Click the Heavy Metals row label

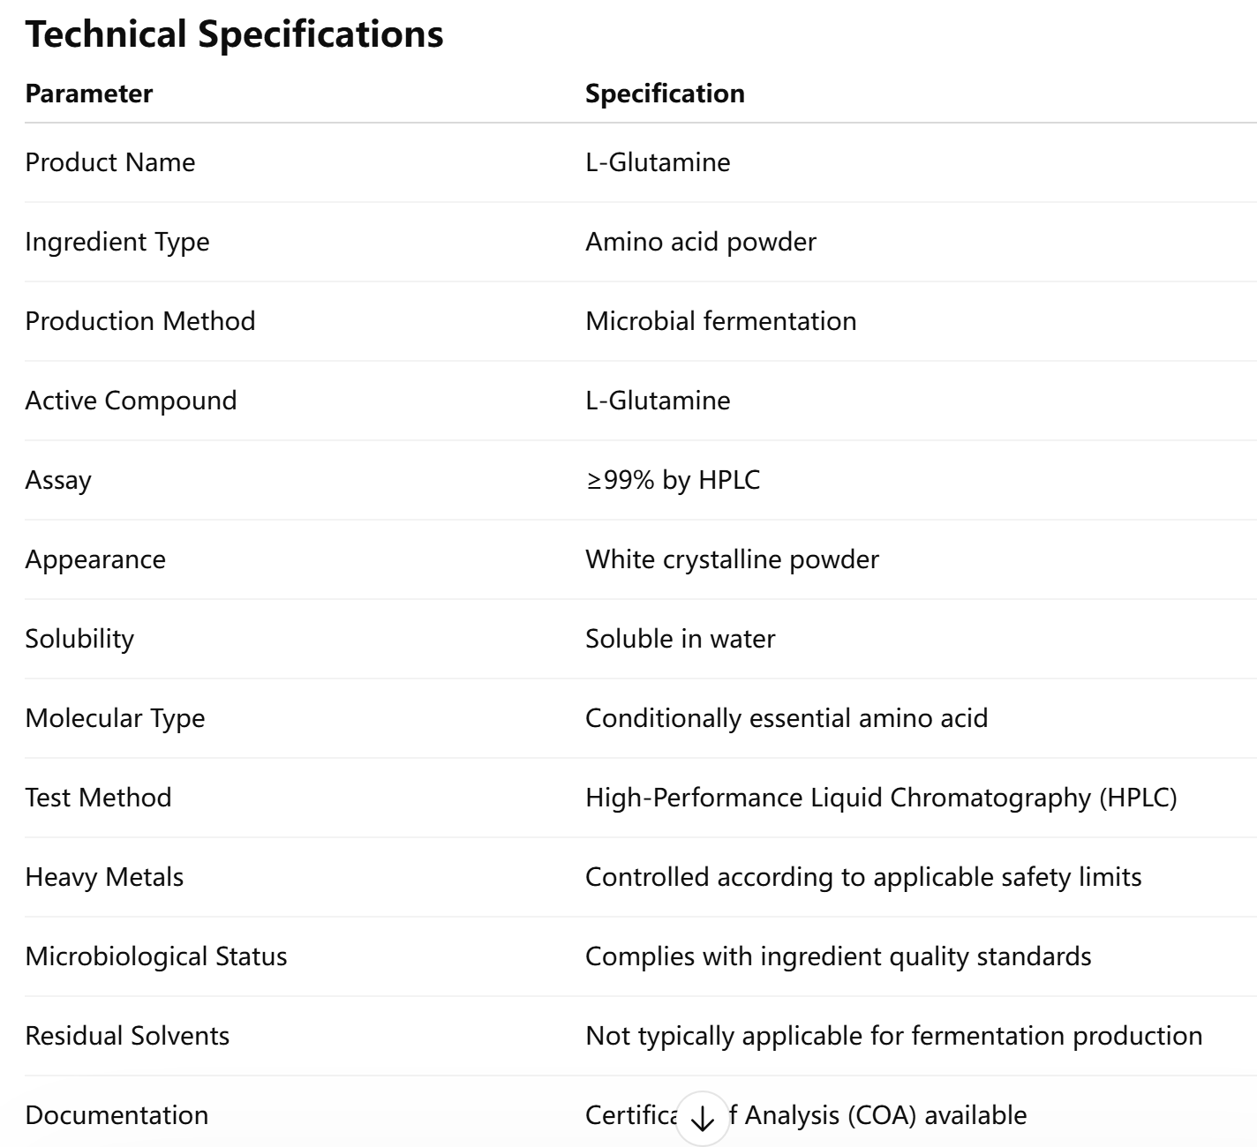point(104,877)
